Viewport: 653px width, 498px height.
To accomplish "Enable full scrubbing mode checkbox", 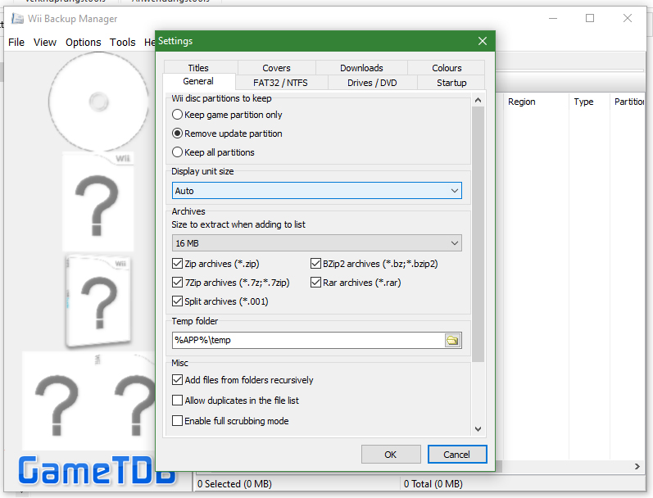I will click(x=230, y=421).
